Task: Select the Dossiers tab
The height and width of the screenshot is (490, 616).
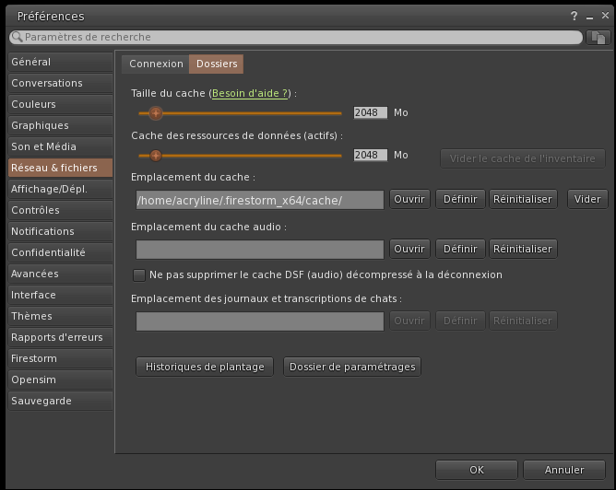Action: point(217,64)
